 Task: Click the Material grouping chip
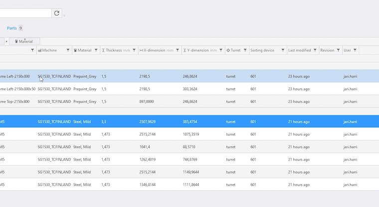(24, 41)
